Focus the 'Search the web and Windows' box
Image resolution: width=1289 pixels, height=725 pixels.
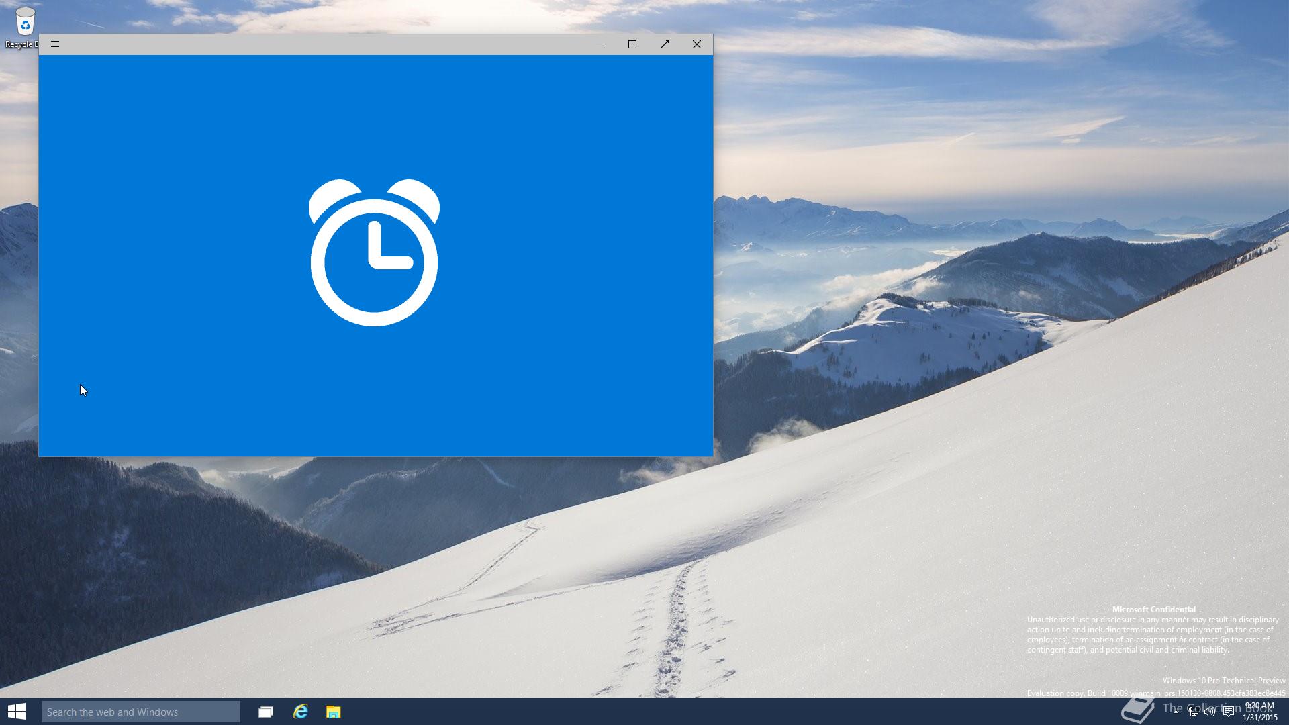tap(141, 712)
